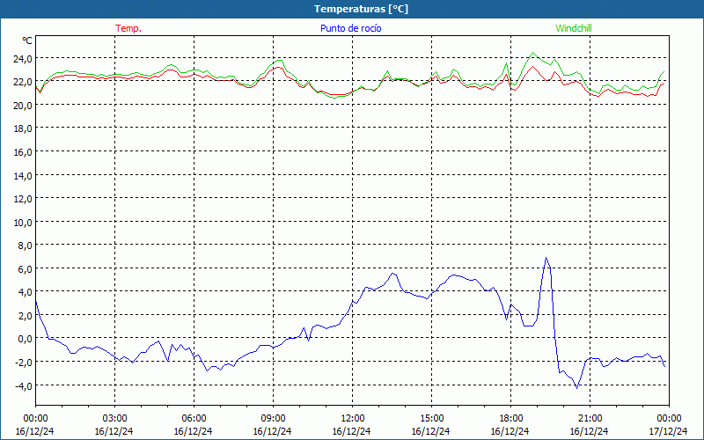Click the 09:00 time axis label
This screenshot has width=704, height=440.
[273, 418]
